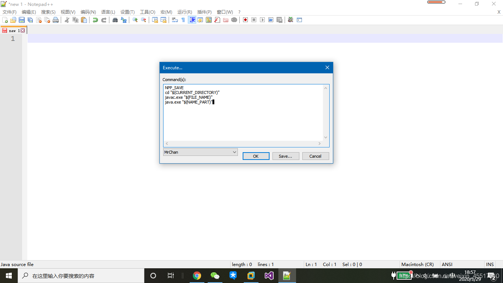Open the 编码(N) menu
The image size is (503, 283).
tap(88, 12)
